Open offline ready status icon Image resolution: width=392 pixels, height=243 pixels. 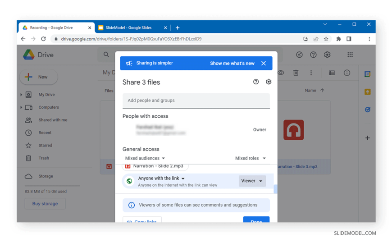click(299, 55)
